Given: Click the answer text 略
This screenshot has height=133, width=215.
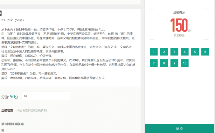Looking at the screenshot, I should tap(3, 130).
